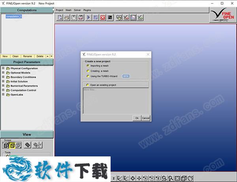237x182 pixels.
Task: Start the solver with blue play arrow
Action: click(x=88, y=17)
